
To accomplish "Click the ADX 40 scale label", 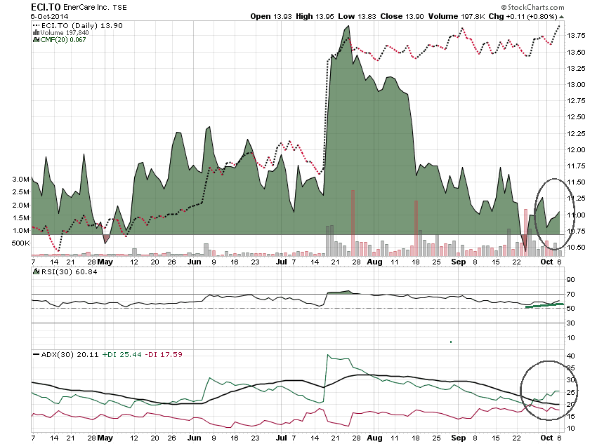I will tap(571, 356).
